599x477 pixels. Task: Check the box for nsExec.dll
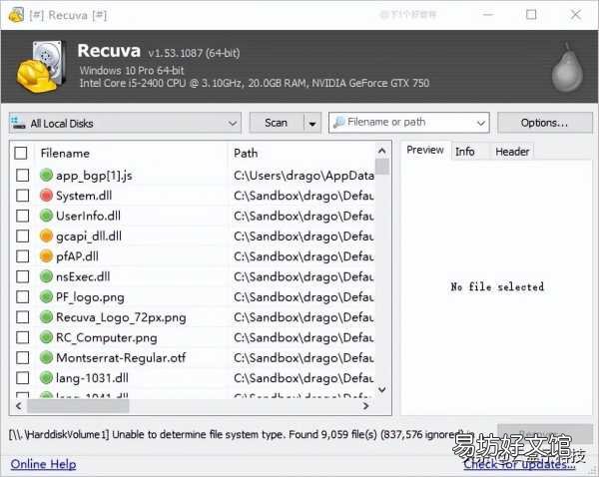coord(23,276)
